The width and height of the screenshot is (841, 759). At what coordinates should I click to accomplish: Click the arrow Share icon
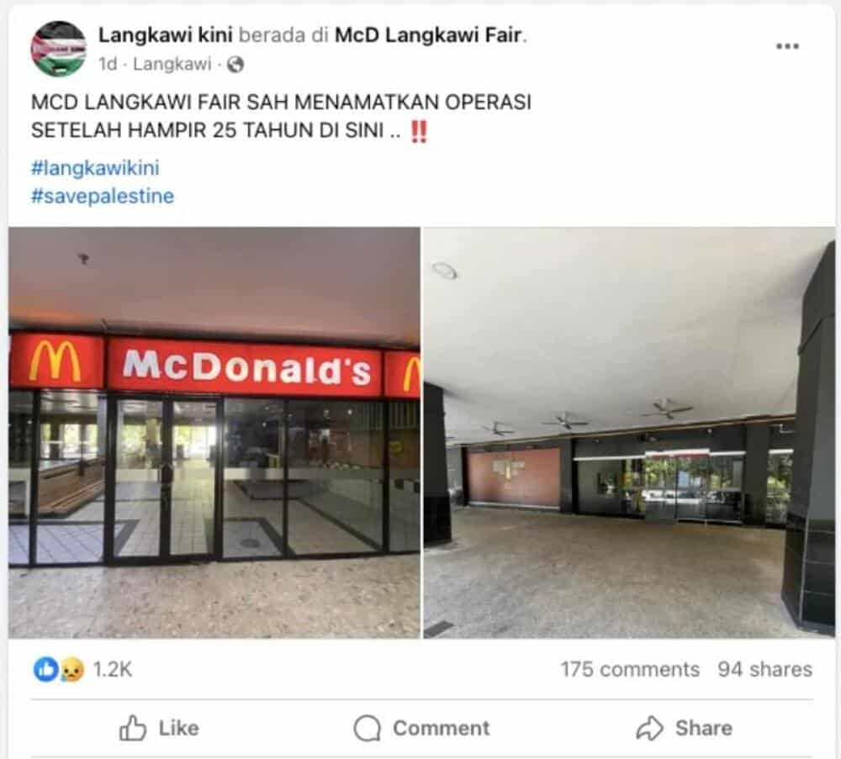pyautogui.click(x=650, y=728)
